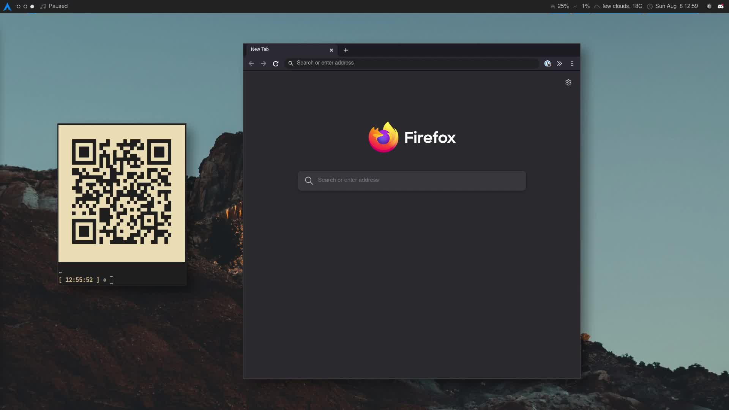Select the New Tab tab in Firefox
This screenshot has width=729, height=410.
tap(292, 50)
